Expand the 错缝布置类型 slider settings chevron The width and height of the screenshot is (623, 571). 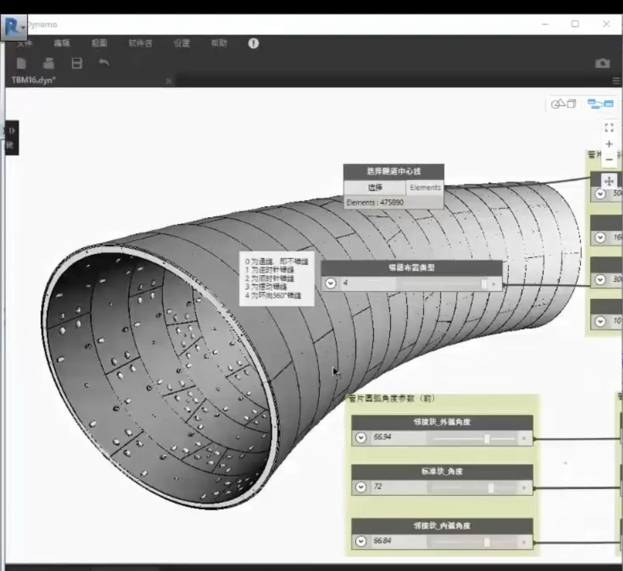tap(331, 283)
